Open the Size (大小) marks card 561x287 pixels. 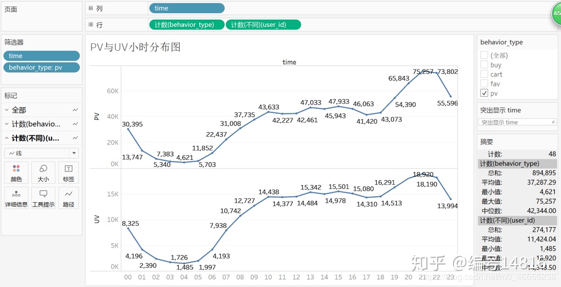pyautogui.click(x=43, y=173)
